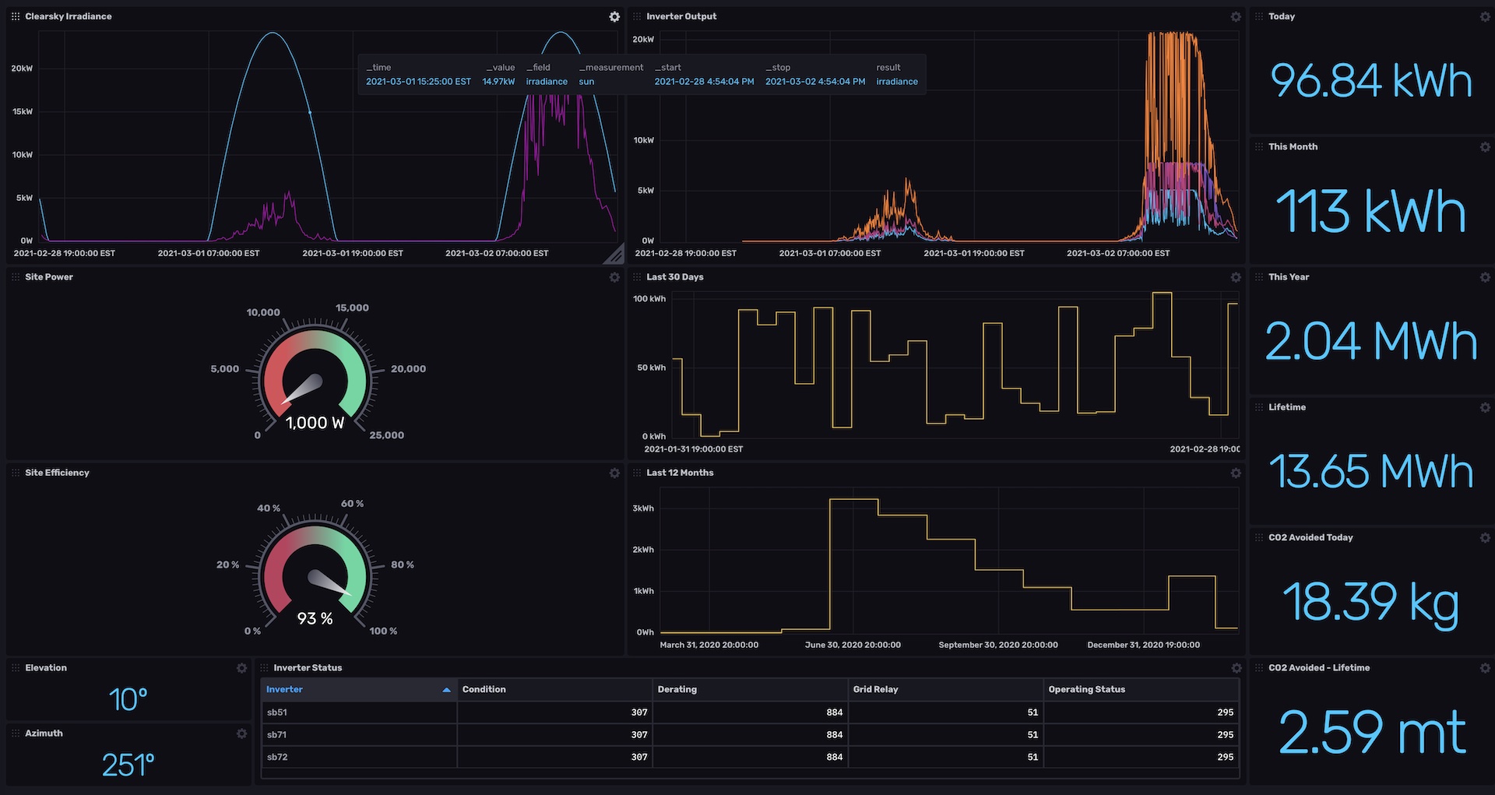Click the 2.59 mt CO2 lifetime value
This screenshot has width=1495, height=795.
[1372, 733]
